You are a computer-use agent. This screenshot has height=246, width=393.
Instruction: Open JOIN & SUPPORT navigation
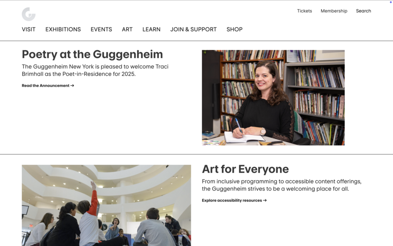193,29
